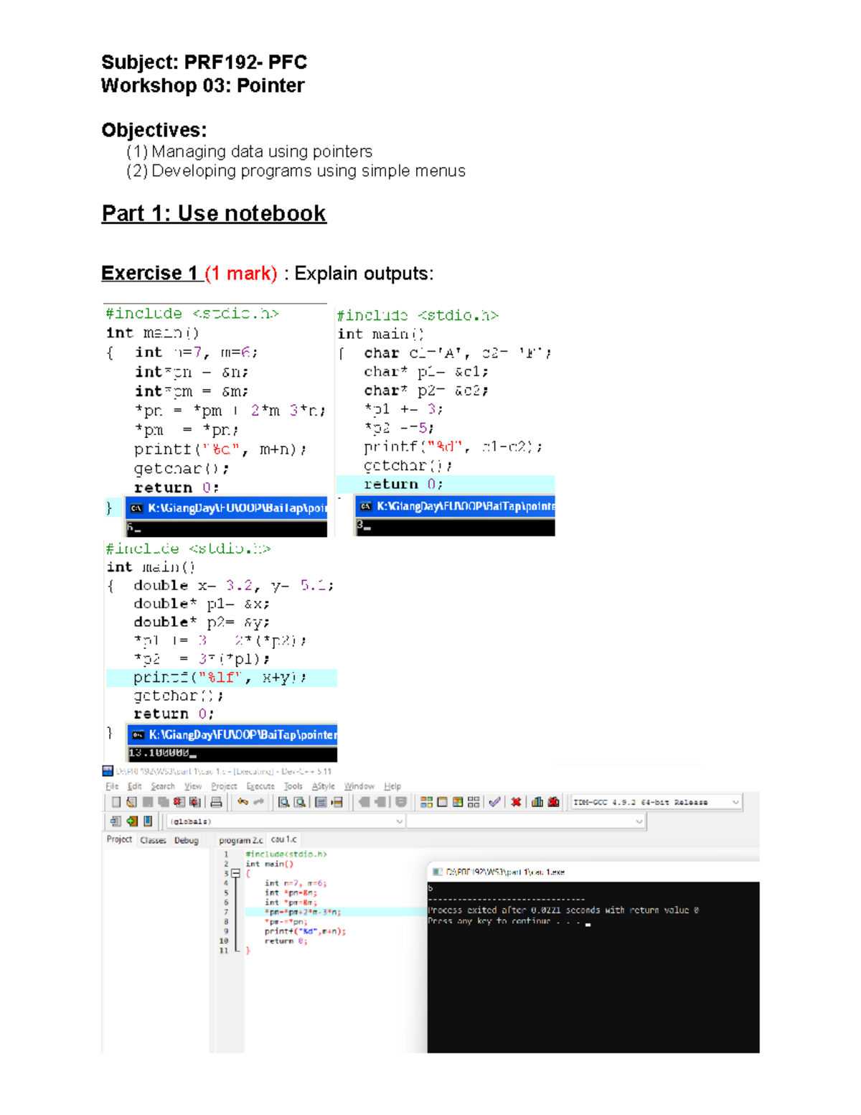
Task: Open the Debug panel tab
Action: [186, 839]
